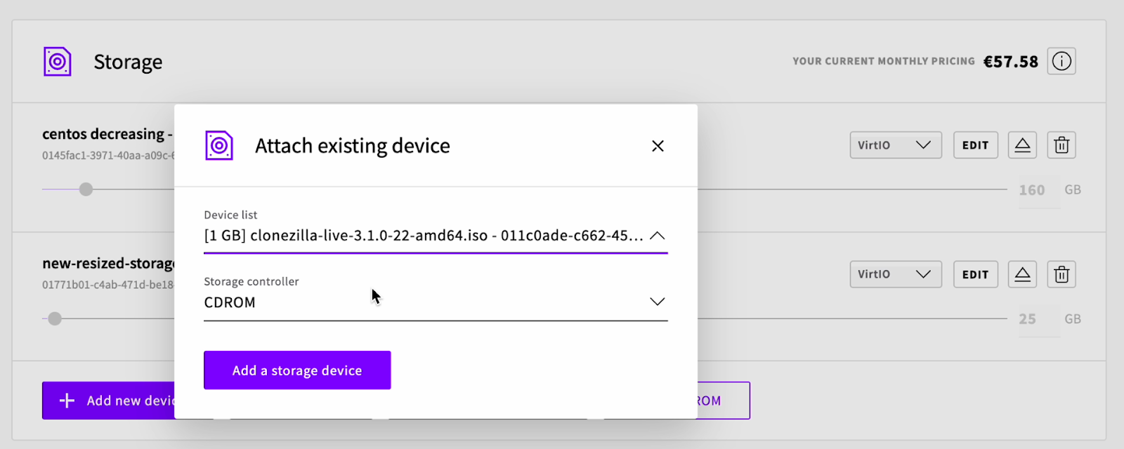The width and height of the screenshot is (1124, 449).
Task: Edit the new-resized-storage device
Action: click(x=976, y=274)
